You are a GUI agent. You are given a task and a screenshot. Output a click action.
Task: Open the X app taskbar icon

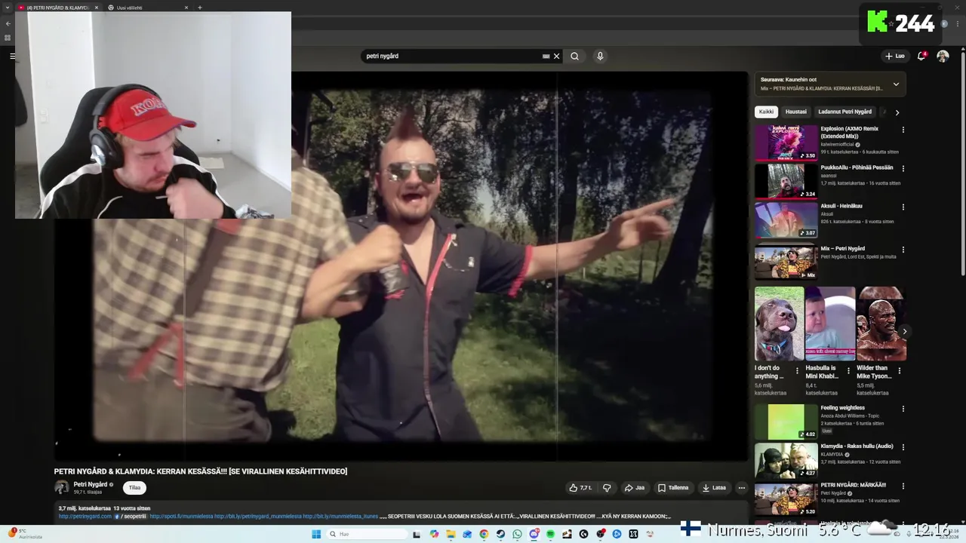click(x=633, y=534)
